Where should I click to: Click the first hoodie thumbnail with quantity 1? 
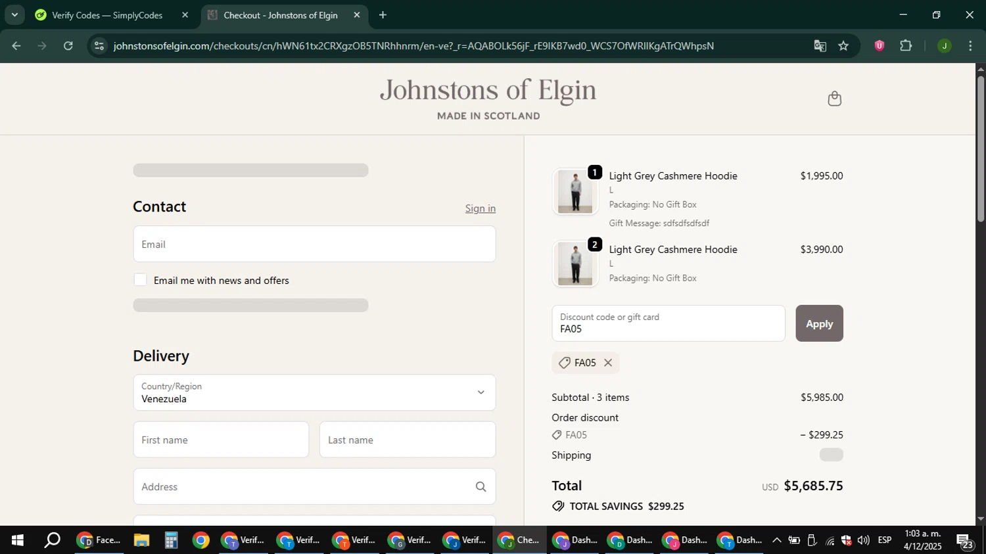coord(575,191)
